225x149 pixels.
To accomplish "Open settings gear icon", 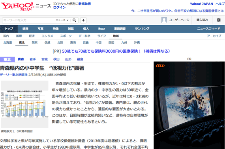I will pyautogui.click(x=219, y=20).
